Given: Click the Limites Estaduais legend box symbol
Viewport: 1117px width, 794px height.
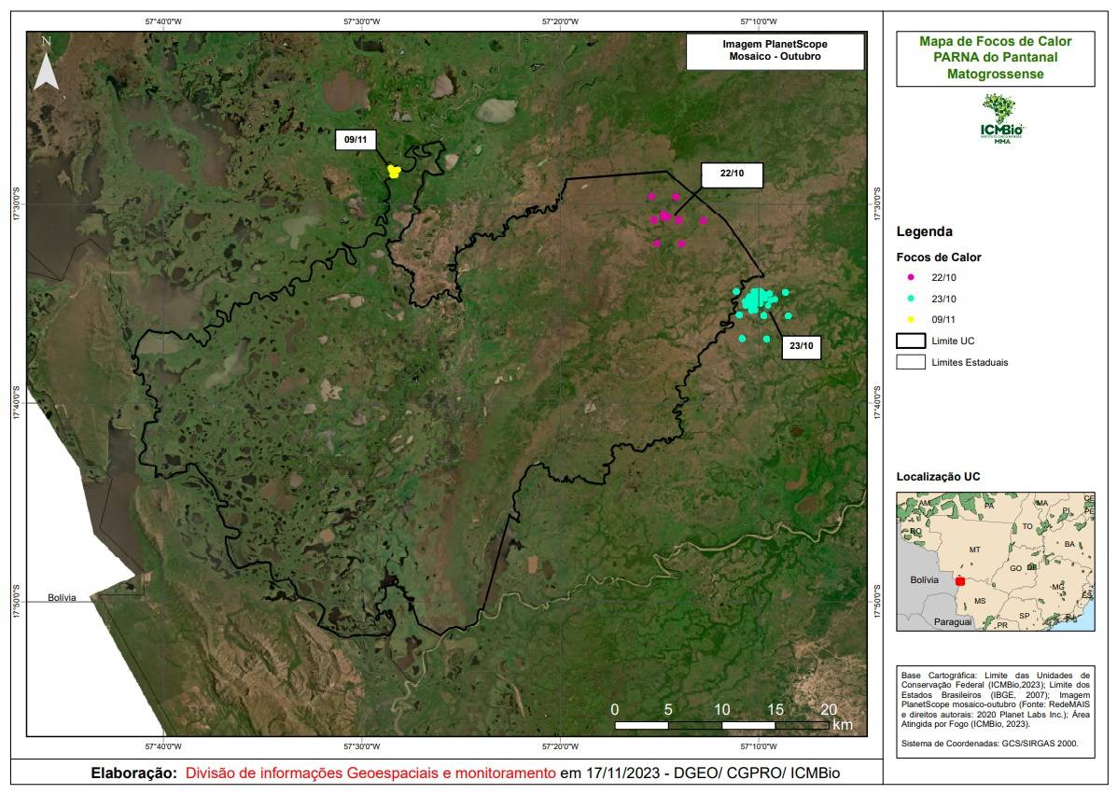Looking at the screenshot, I should (x=910, y=362).
